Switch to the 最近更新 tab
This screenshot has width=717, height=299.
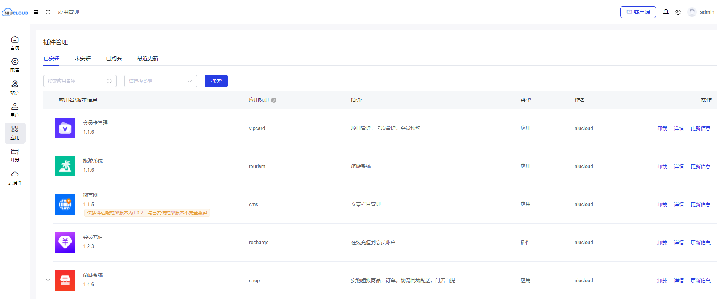(147, 58)
